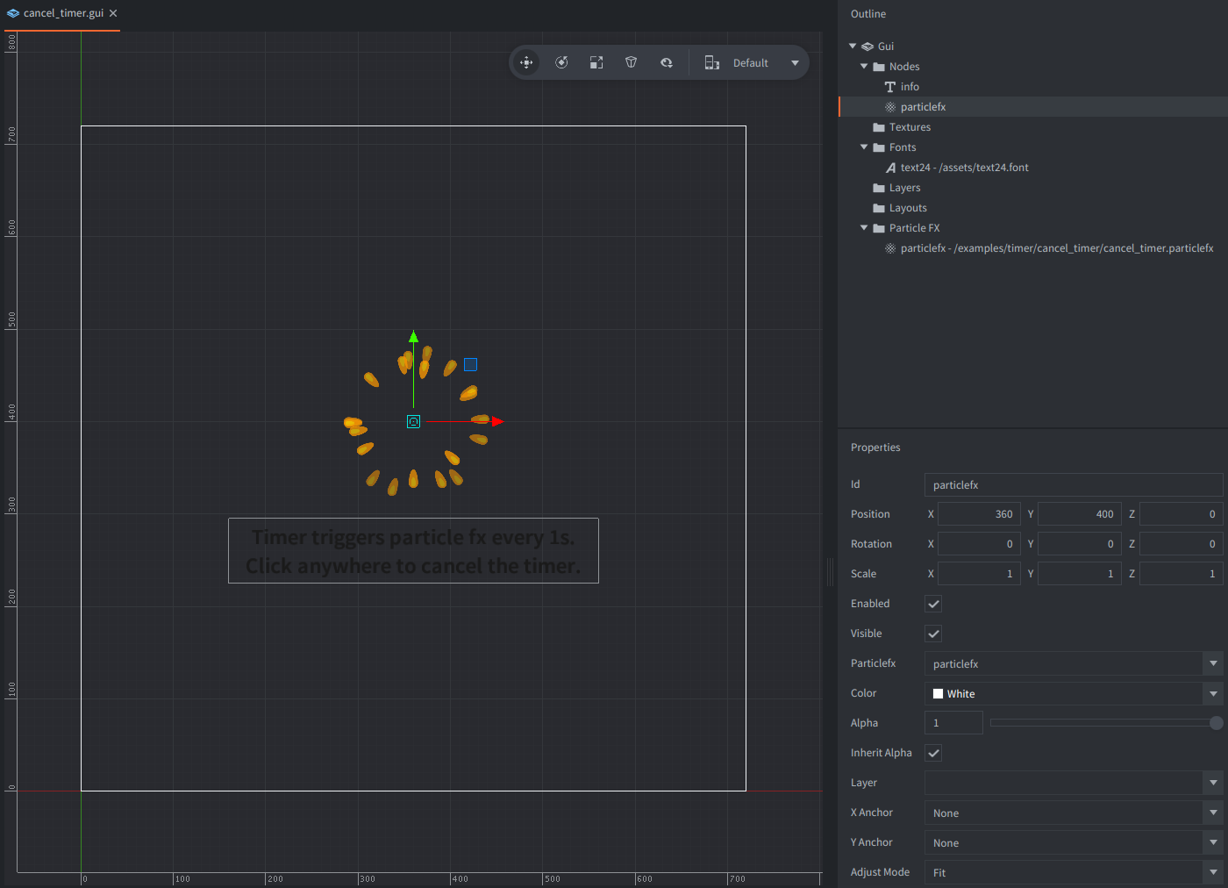Select the Move tool in the scene toolbar
1228x888 pixels.
[526, 62]
